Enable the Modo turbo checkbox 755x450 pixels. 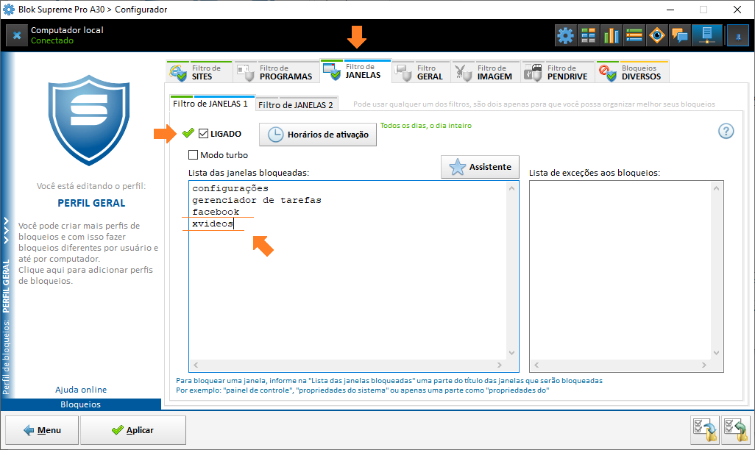pyautogui.click(x=194, y=155)
